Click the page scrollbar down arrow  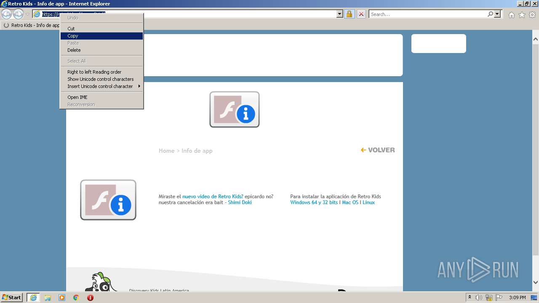coord(536,282)
